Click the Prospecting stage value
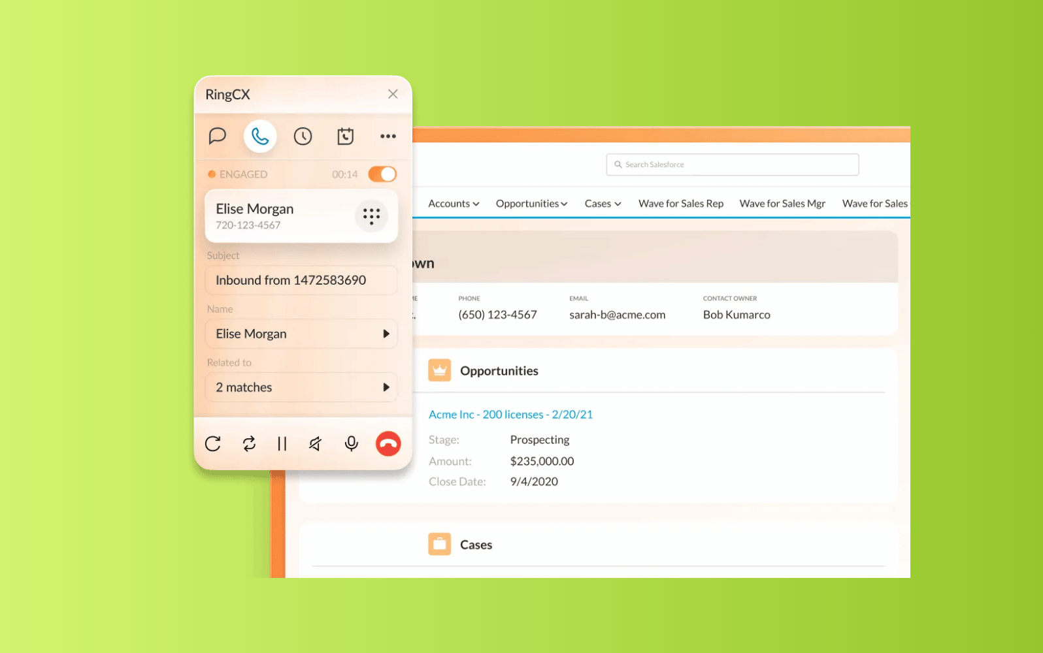The image size is (1043, 653). (540, 439)
